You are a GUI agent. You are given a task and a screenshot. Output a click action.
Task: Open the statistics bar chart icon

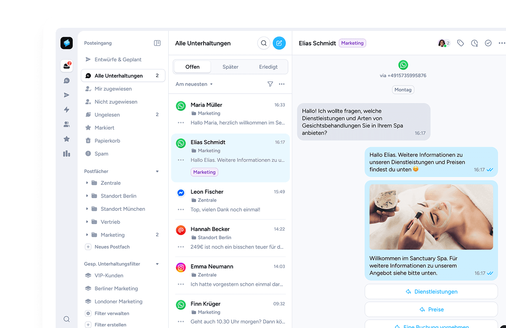pyautogui.click(x=67, y=153)
